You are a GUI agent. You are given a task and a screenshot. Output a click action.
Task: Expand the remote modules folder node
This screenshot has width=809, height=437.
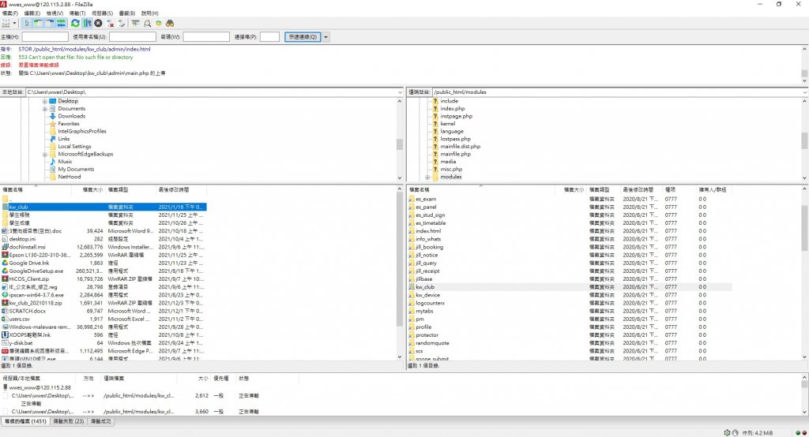427,177
